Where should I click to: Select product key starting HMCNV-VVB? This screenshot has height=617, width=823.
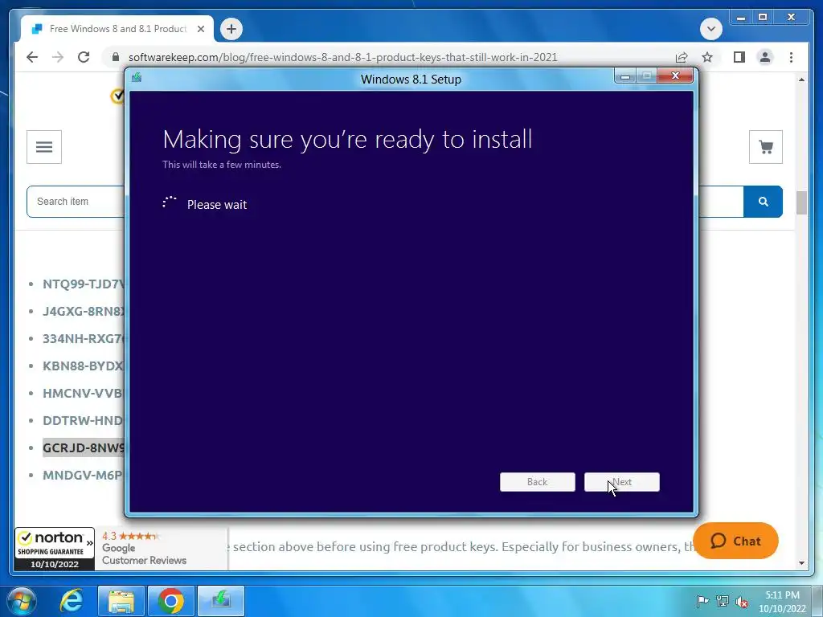click(84, 393)
